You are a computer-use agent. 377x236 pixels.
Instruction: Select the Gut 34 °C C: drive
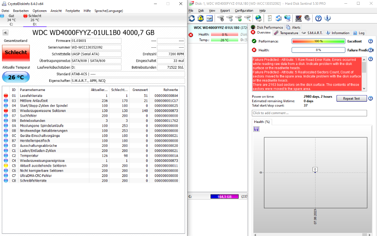click(x=11, y=20)
